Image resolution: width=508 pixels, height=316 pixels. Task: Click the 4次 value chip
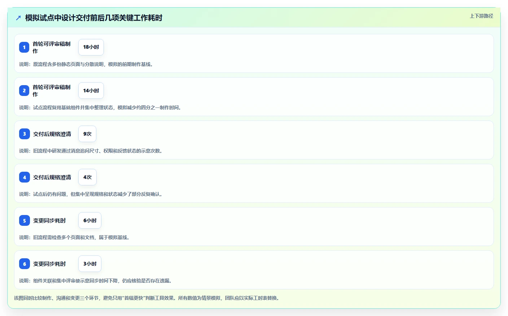(87, 177)
